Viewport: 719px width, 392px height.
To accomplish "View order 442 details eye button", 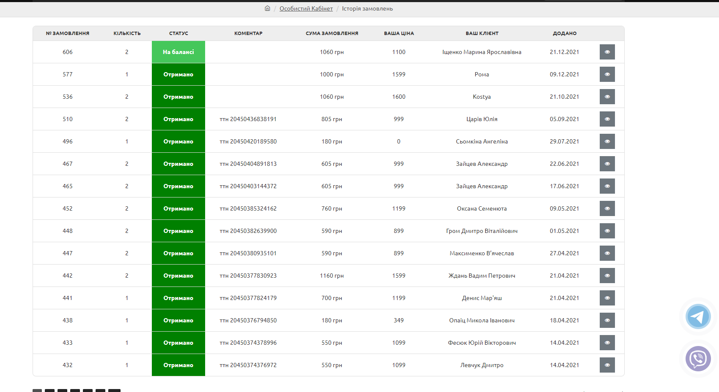I will (607, 276).
